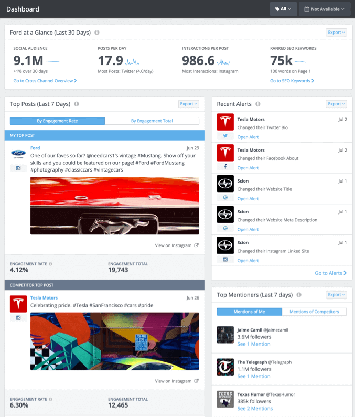Click Facebook icon on Tesla Facebook About alert

point(225,166)
